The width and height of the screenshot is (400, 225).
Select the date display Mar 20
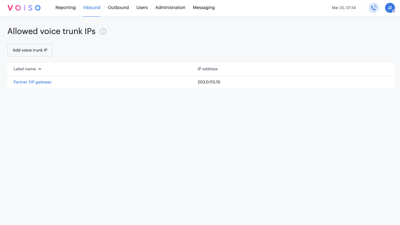(344, 8)
